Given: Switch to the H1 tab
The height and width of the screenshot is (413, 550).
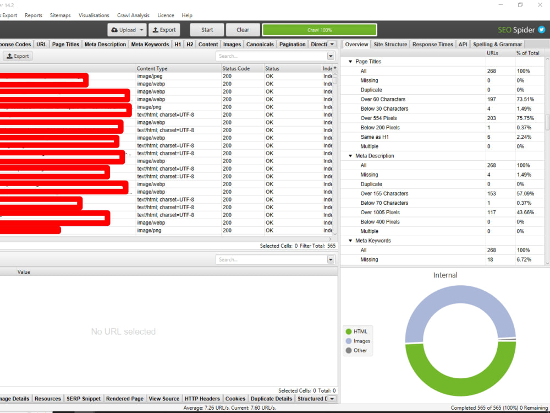Looking at the screenshot, I should coord(178,44).
